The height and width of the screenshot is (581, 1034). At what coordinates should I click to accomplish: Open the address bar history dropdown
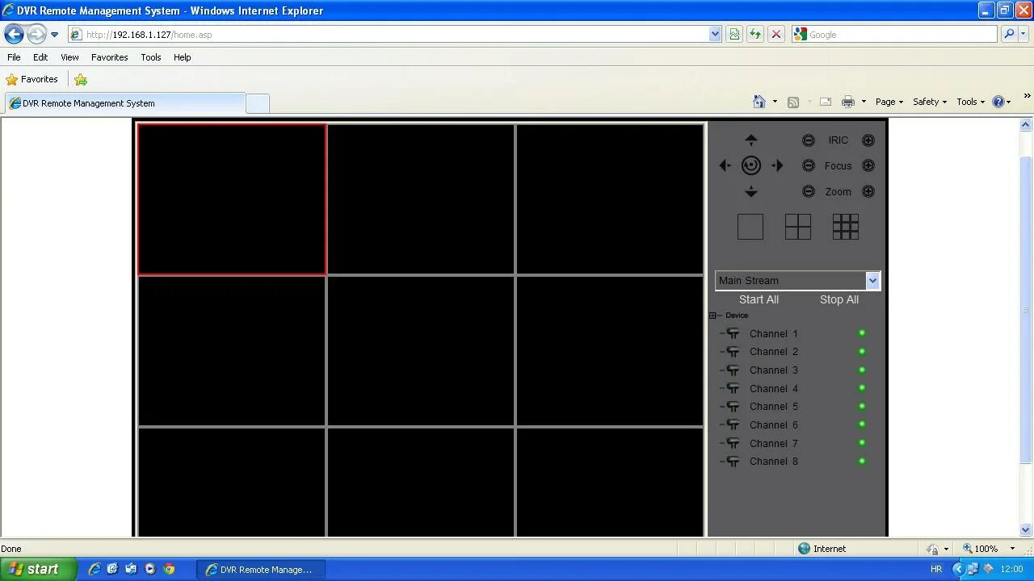coord(715,35)
